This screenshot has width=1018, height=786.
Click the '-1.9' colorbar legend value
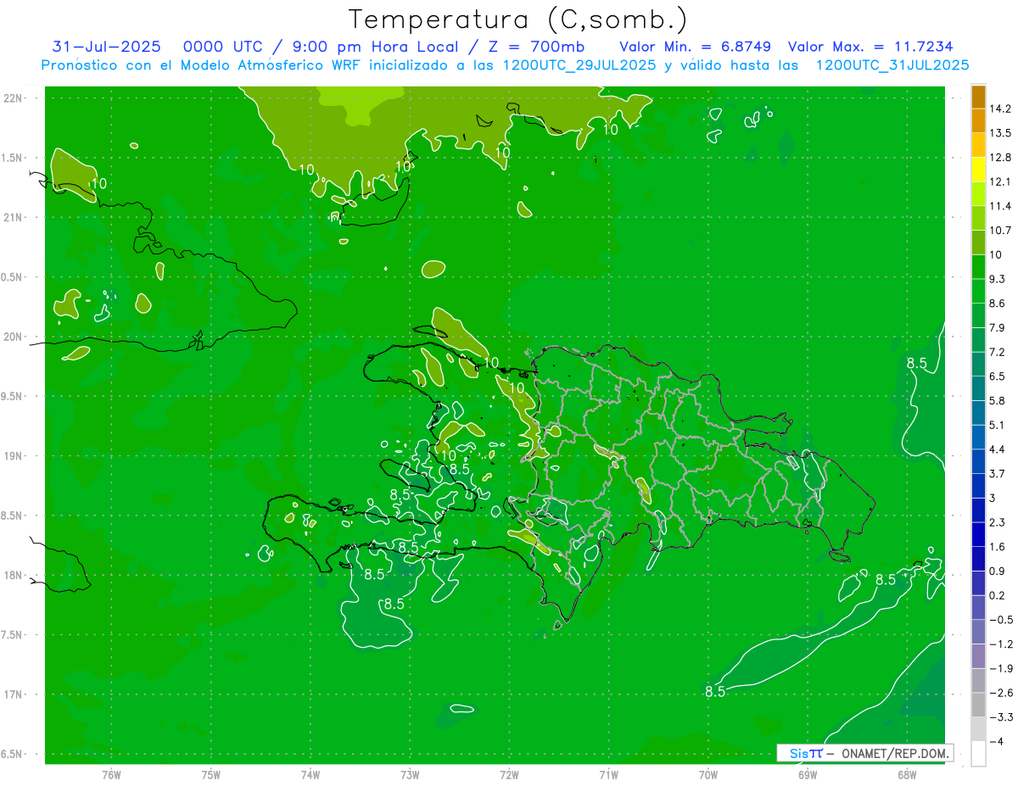coord(1000,668)
